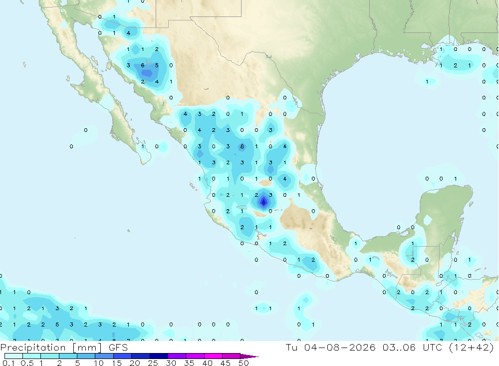
Task: Click the 15–20 mm legend color swatch
Action: [123, 356]
